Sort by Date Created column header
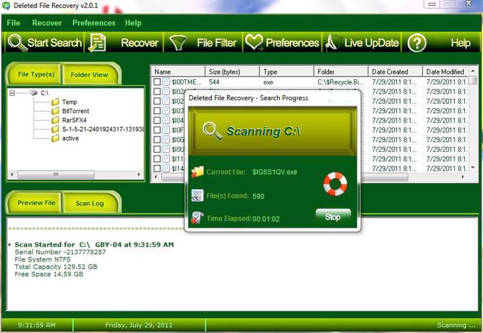This screenshot has height=333, width=483. click(x=395, y=71)
